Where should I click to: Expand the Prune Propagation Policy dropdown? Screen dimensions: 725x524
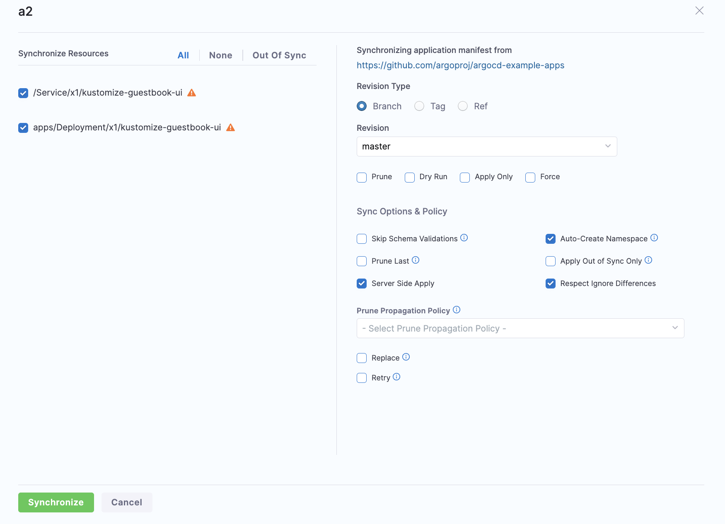520,328
